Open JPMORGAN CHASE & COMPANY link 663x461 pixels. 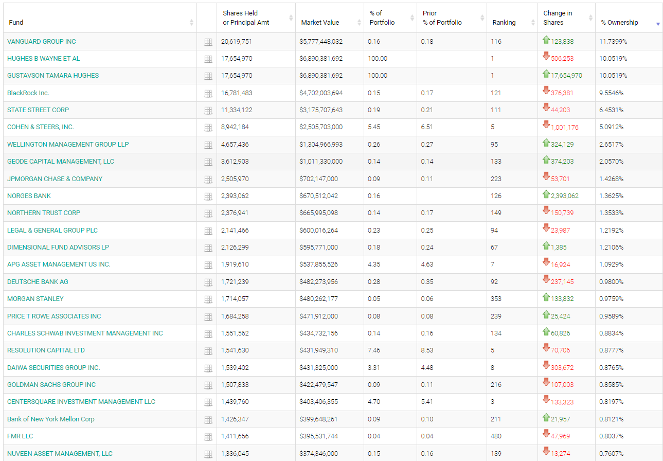(55, 179)
